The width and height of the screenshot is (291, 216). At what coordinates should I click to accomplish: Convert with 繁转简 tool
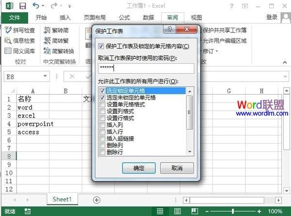tap(56, 30)
